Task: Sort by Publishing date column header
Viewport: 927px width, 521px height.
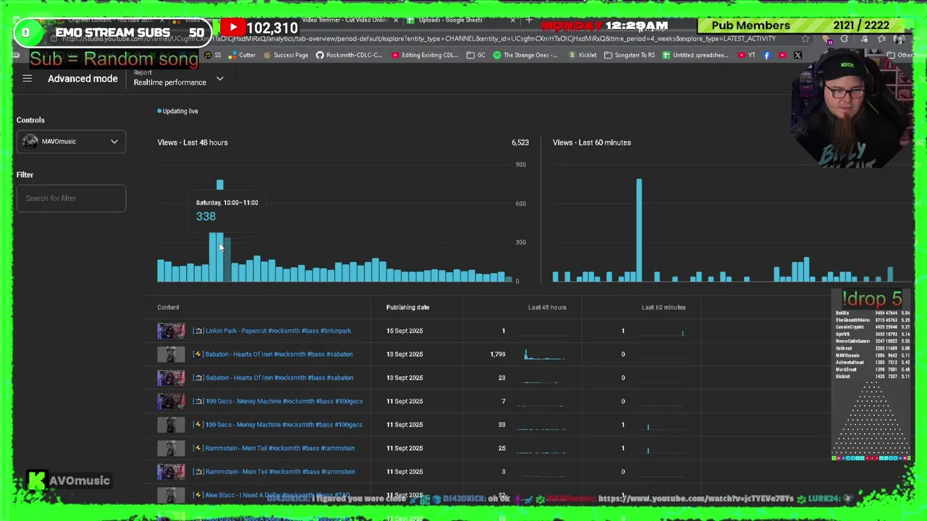Action: click(408, 307)
